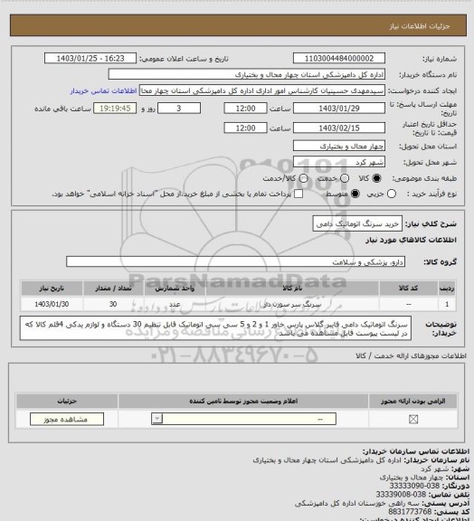Click the delivery city field شهر کرد

pyautogui.click(x=339, y=162)
